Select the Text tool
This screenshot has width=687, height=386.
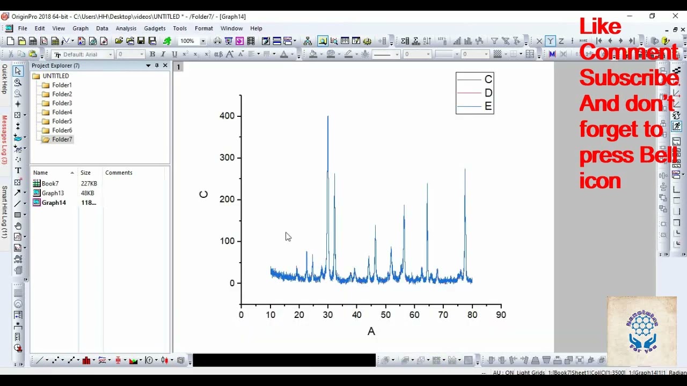point(18,170)
